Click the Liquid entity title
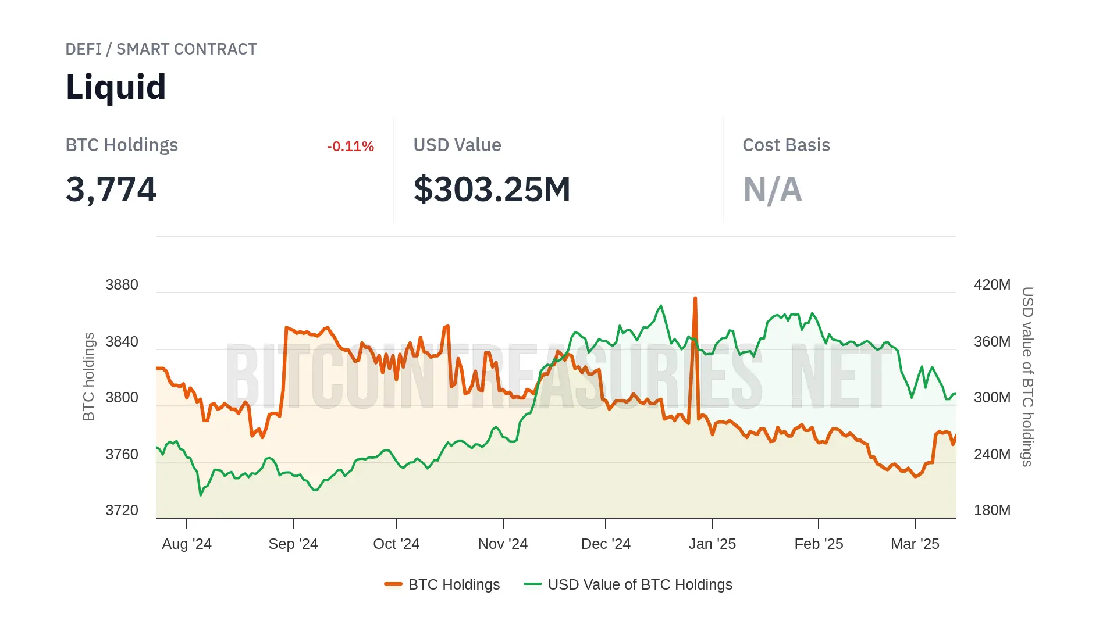The width and height of the screenshot is (1117, 628). click(116, 87)
